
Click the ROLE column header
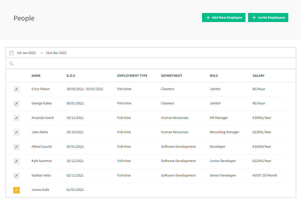click(x=214, y=76)
